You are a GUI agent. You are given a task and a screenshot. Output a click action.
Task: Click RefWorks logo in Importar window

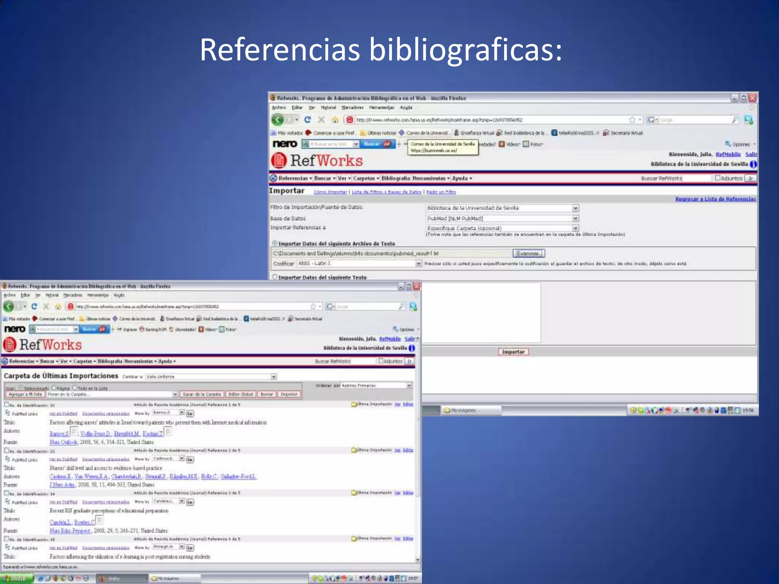(317, 160)
